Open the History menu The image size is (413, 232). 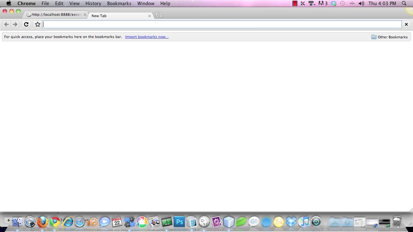click(x=93, y=4)
